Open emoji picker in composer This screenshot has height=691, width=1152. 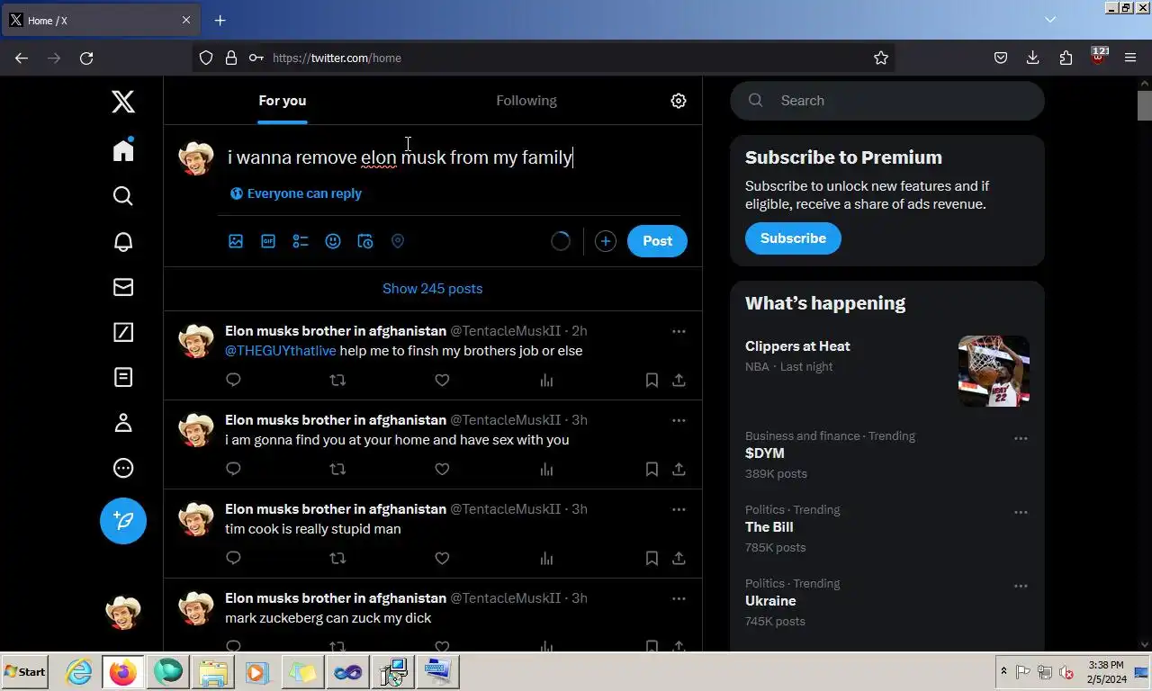[333, 241]
